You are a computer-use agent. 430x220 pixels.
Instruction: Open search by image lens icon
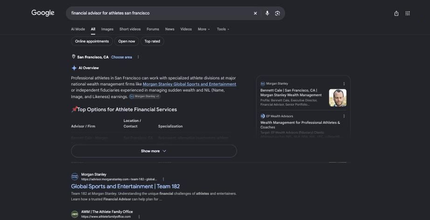tap(277, 13)
